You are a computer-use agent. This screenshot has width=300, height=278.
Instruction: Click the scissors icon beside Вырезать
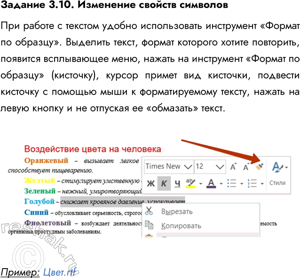[150, 211]
